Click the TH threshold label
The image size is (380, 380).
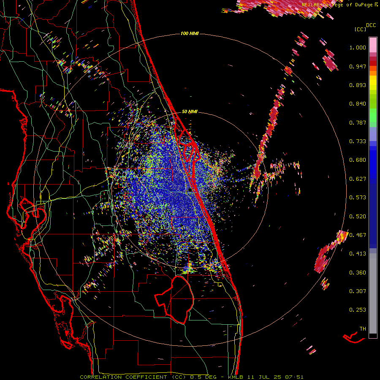pos(363,329)
